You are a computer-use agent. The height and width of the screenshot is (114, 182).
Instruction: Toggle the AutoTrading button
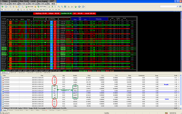[x=42, y=7]
